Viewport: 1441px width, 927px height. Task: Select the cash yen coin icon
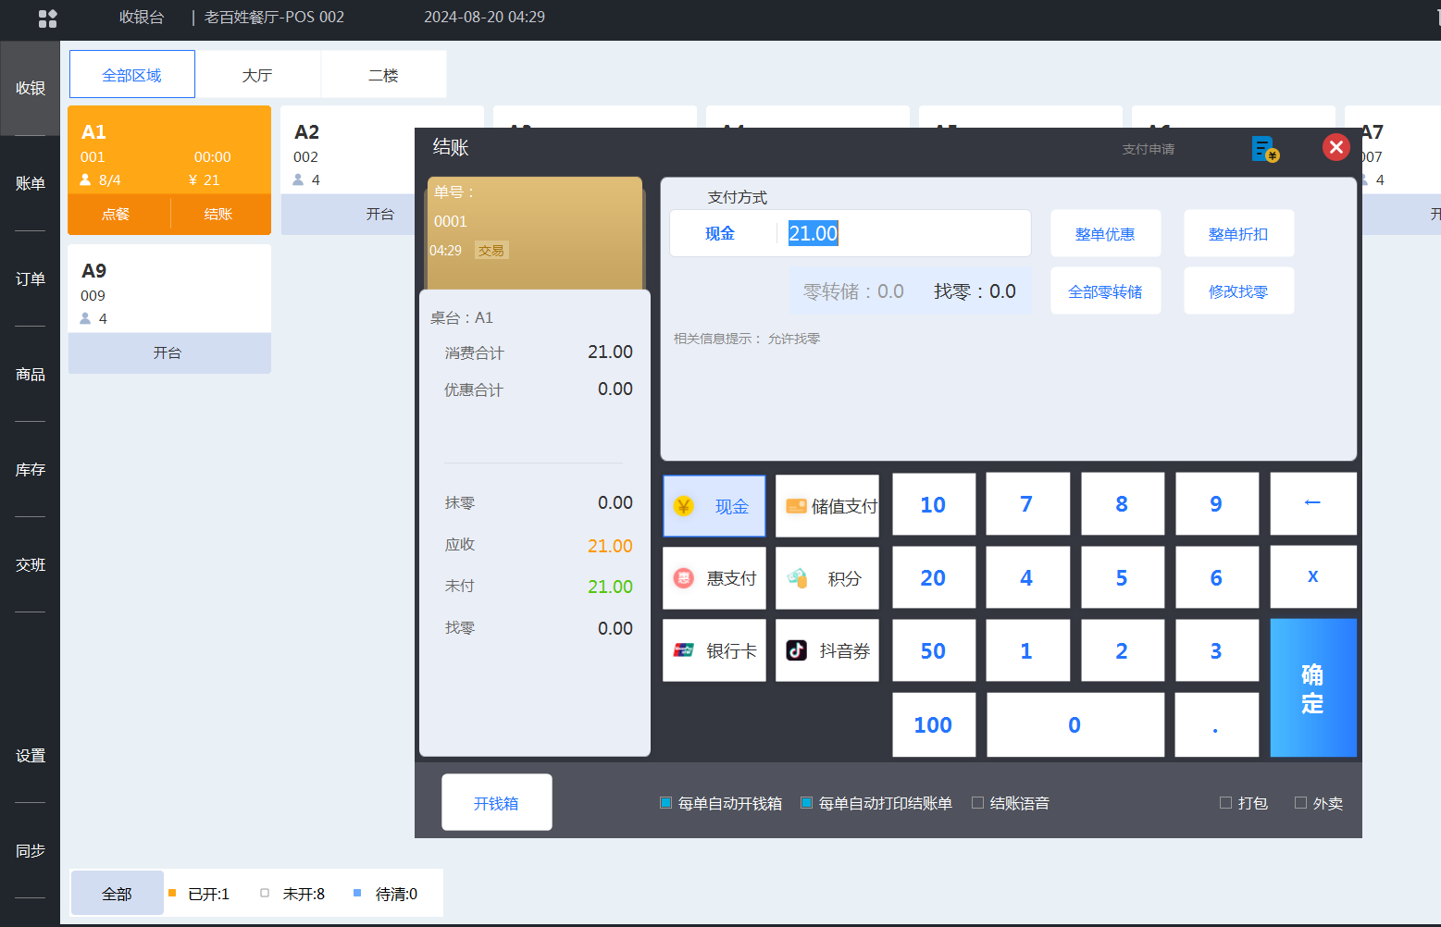684,506
